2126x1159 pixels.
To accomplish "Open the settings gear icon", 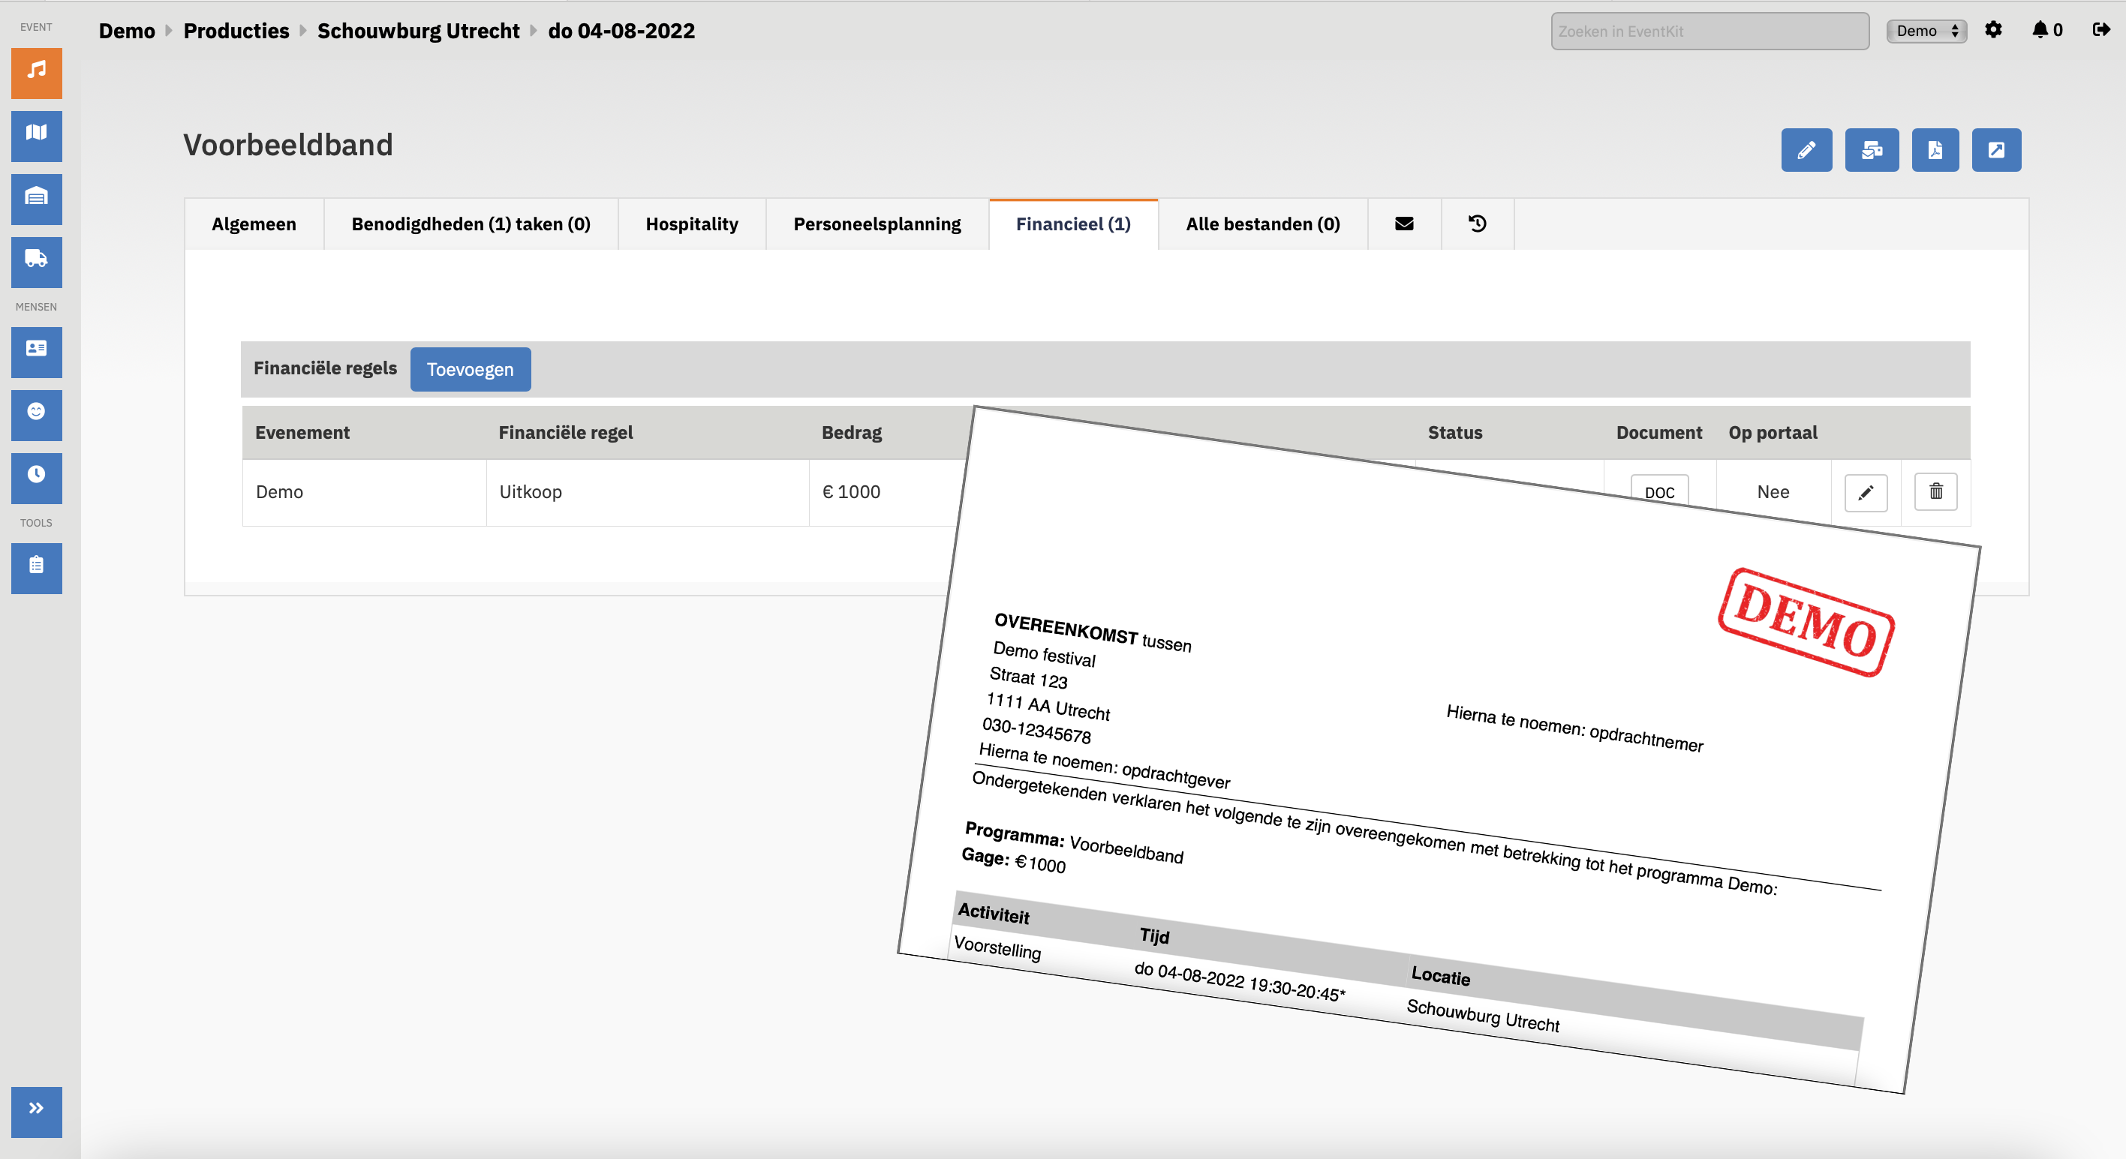I will pos(1993,31).
